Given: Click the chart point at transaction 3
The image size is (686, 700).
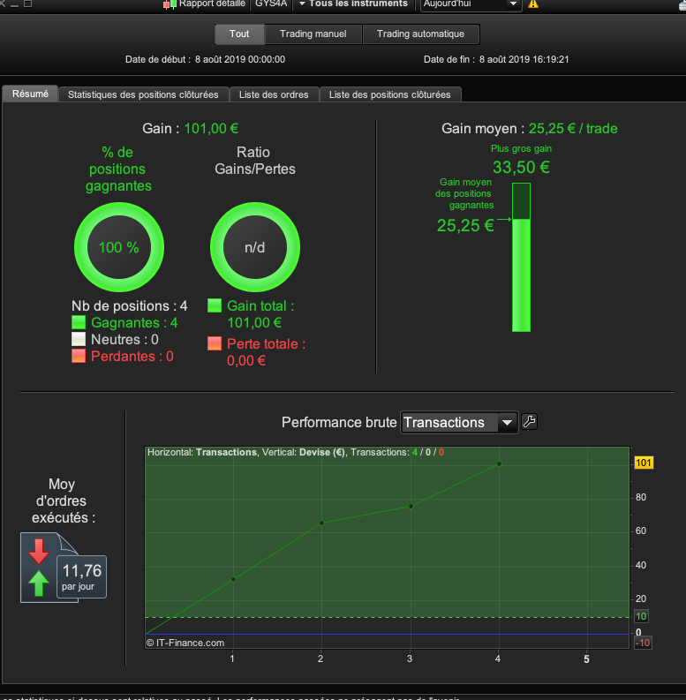Looking at the screenshot, I should coord(411,506).
